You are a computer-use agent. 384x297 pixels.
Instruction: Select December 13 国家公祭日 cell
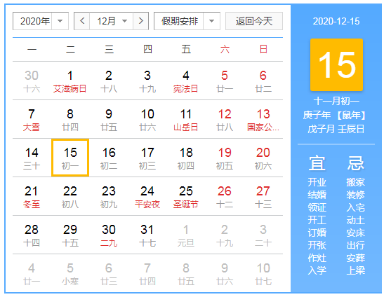(x=263, y=119)
